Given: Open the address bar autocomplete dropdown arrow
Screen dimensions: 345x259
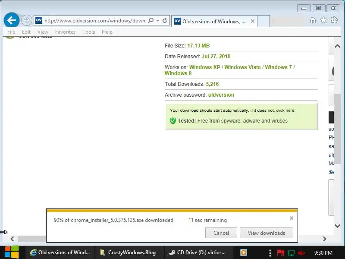Looking at the screenshot, I should (157, 20).
